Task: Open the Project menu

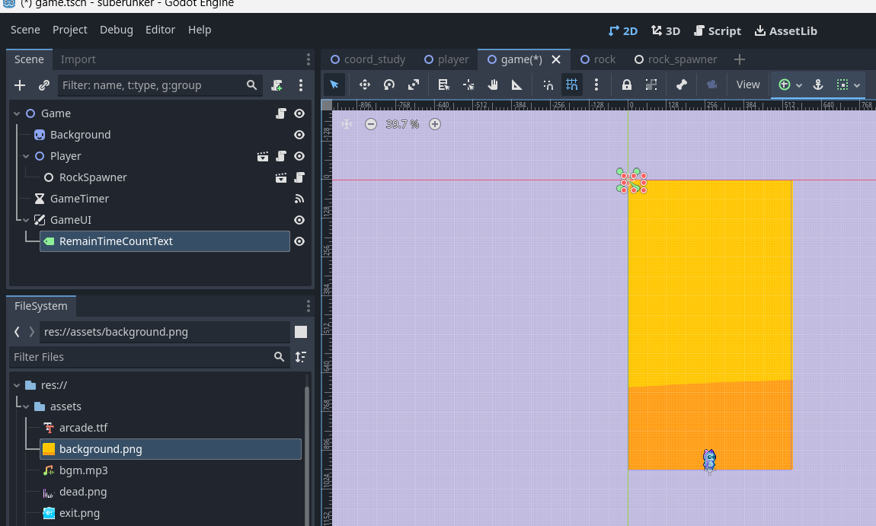Action: pyautogui.click(x=70, y=30)
